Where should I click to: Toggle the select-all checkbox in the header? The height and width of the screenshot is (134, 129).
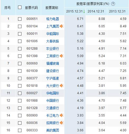tap(20, 7)
